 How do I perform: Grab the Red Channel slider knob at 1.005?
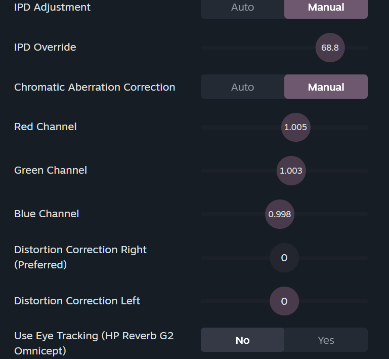point(295,127)
